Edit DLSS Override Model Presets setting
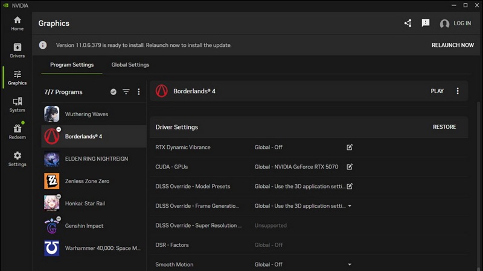 point(350,186)
